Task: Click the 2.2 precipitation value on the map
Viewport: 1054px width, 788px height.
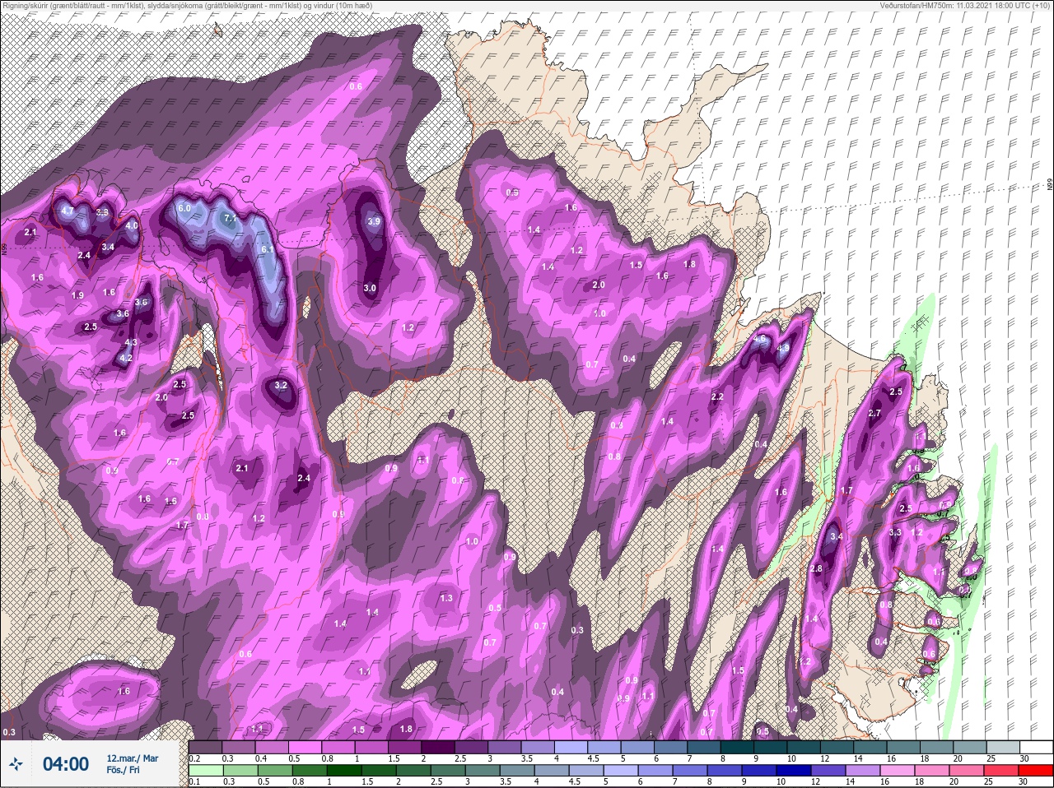Action: point(717,397)
